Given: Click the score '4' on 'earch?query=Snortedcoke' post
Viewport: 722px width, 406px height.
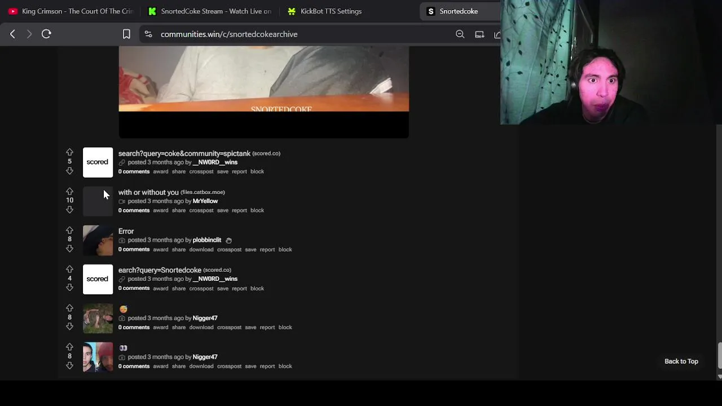Looking at the screenshot, I should pos(69,278).
